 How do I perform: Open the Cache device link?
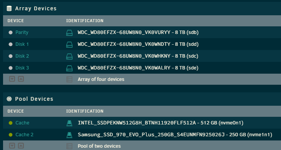pos(23,123)
